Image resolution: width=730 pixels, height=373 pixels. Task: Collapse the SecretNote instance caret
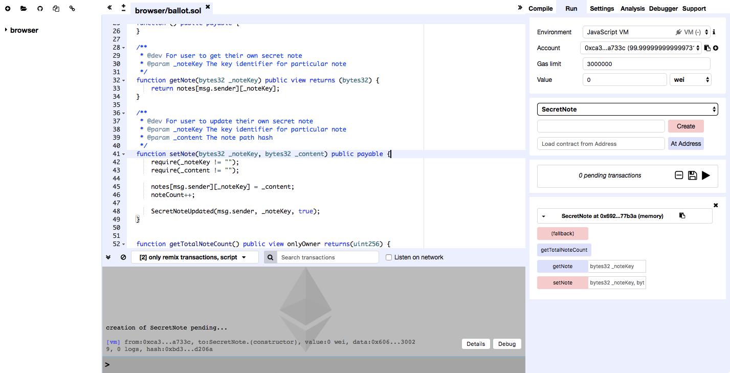[543, 216]
